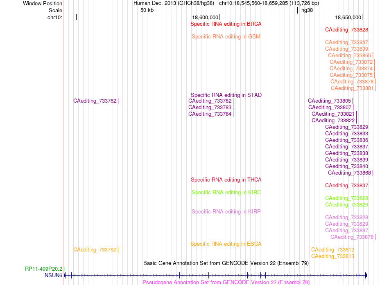Click the 18,600,000 position marker on the ruler

205,17
